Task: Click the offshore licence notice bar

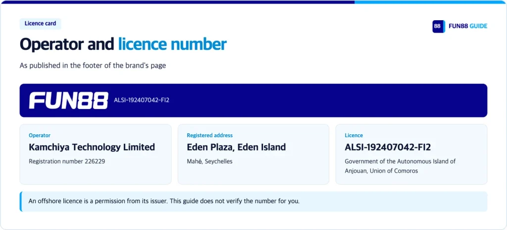Action: (253, 202)
